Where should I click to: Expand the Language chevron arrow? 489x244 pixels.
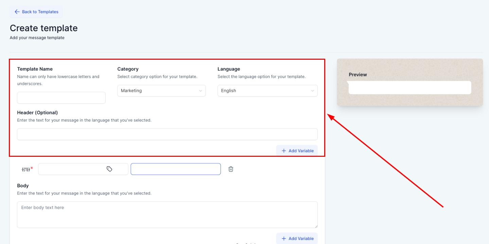click(312, 91)
